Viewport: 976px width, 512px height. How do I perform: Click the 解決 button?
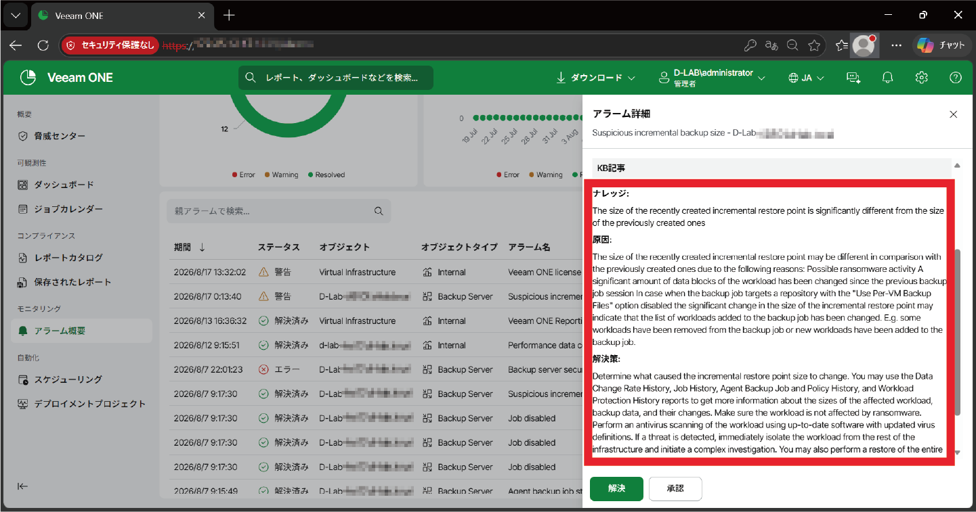(616, 488)
